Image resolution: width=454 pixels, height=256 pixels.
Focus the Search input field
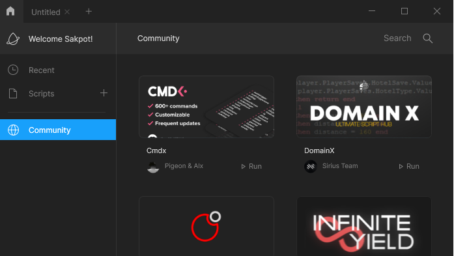click(397, 38)
